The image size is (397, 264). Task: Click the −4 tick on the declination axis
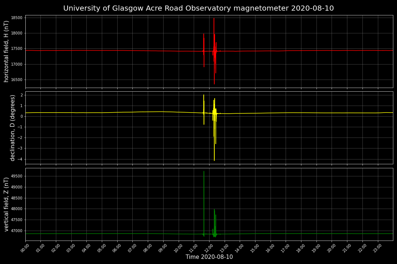(20, 159)
